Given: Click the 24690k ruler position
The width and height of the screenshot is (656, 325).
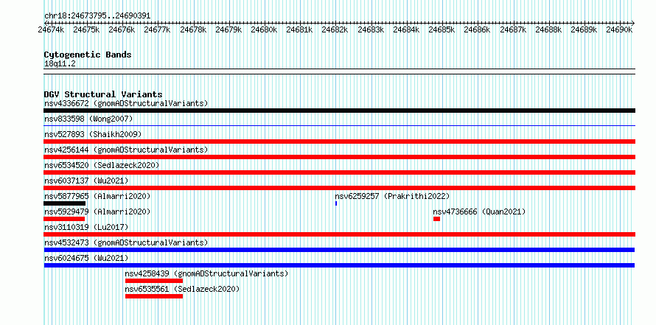Looking at the screenshot, I should pyautogui.click(x=618, y=30).
